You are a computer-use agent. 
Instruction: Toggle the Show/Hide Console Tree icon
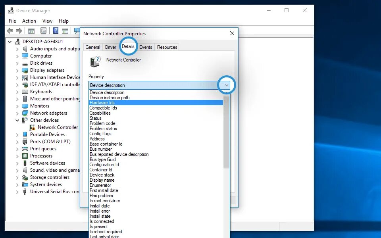coord(31,31)
